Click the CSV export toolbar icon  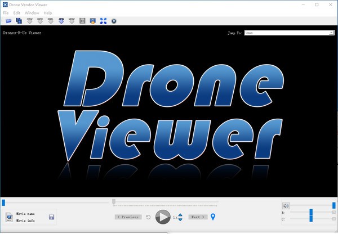click(29, 21)
